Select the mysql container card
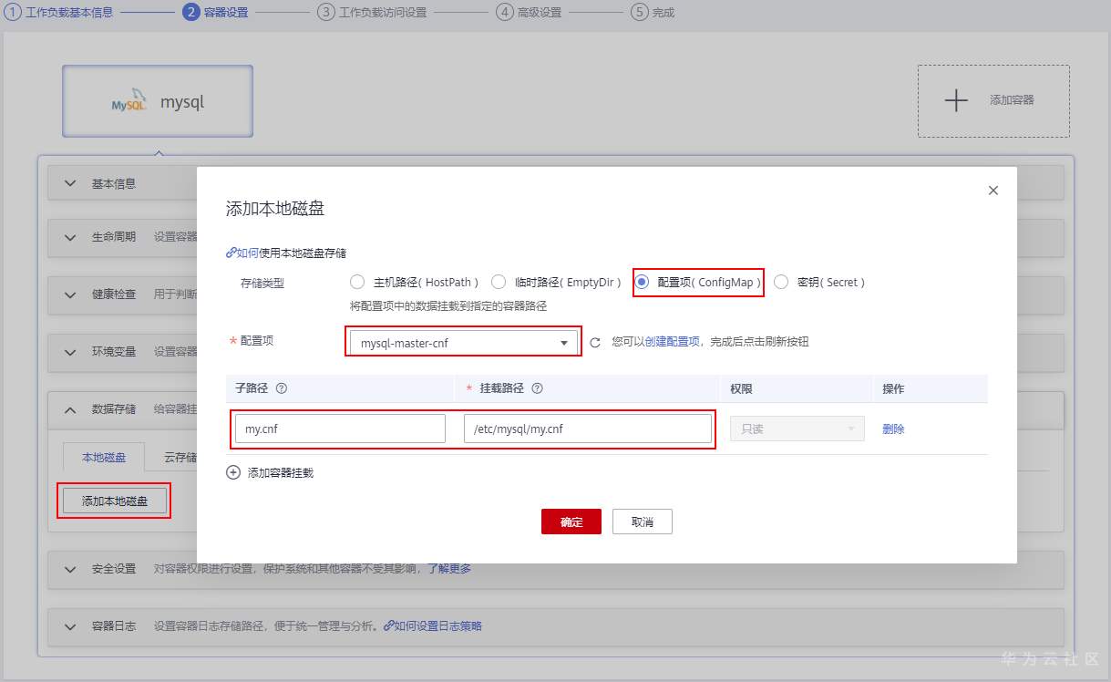The image size is (1111, 682). (x=158, y=101)
